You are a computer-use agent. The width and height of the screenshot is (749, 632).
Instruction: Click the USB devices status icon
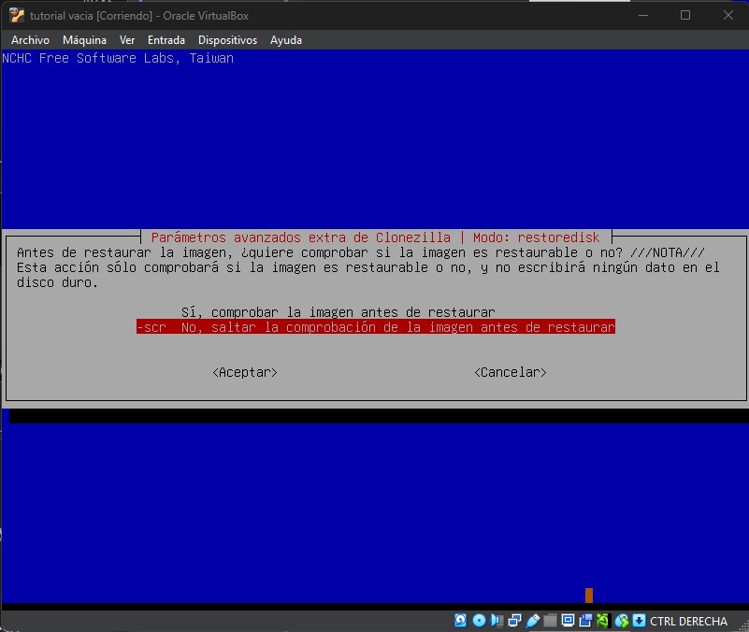point(532,621)
